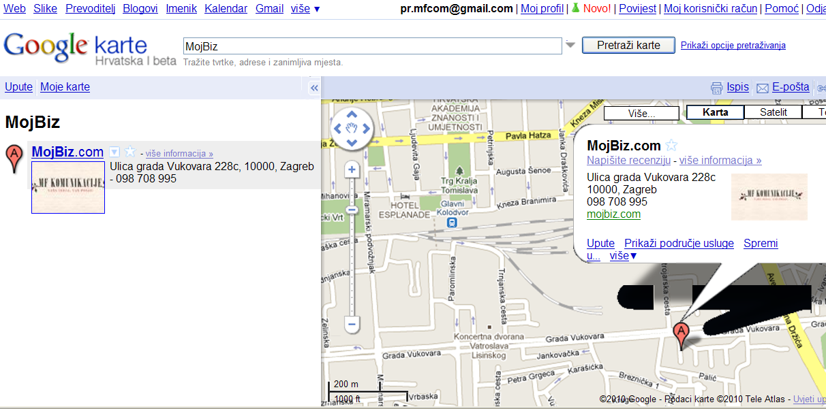Go to Web in top navigation
Viewport: 826px width, 409px height.
click(x=15, y=8)
